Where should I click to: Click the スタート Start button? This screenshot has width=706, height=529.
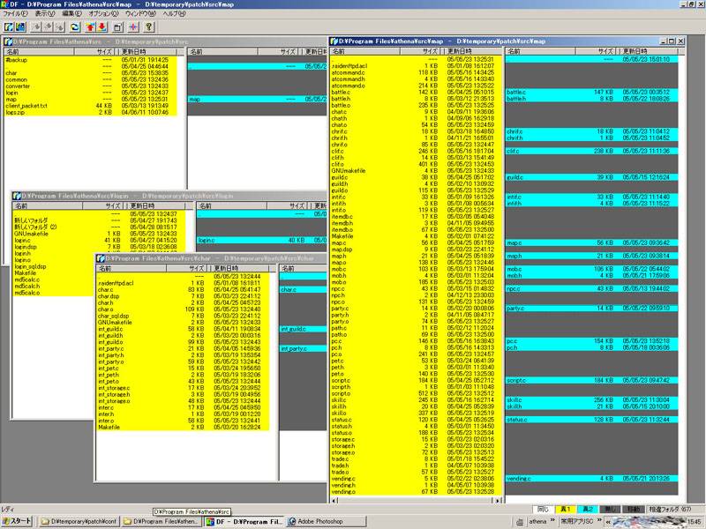tap(17, 521)
